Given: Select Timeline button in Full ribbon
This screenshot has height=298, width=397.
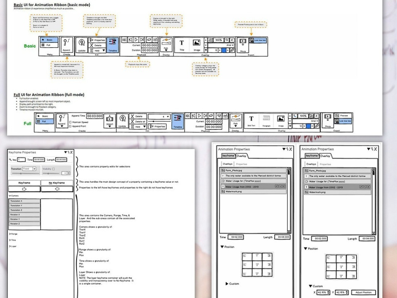Looking at the screenshot, I should point(177,121).
